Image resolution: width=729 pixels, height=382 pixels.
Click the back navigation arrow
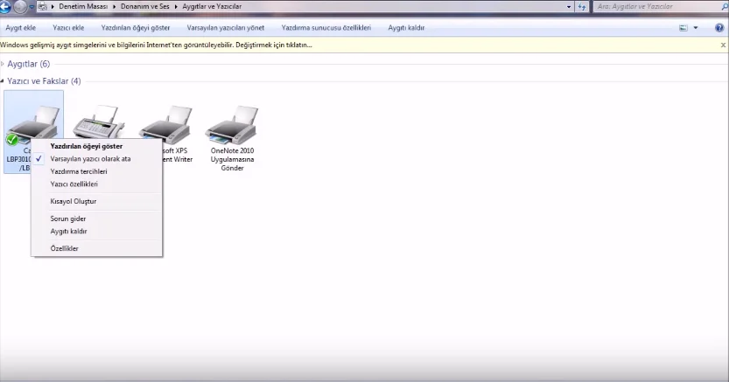click(x=5, y=6)
